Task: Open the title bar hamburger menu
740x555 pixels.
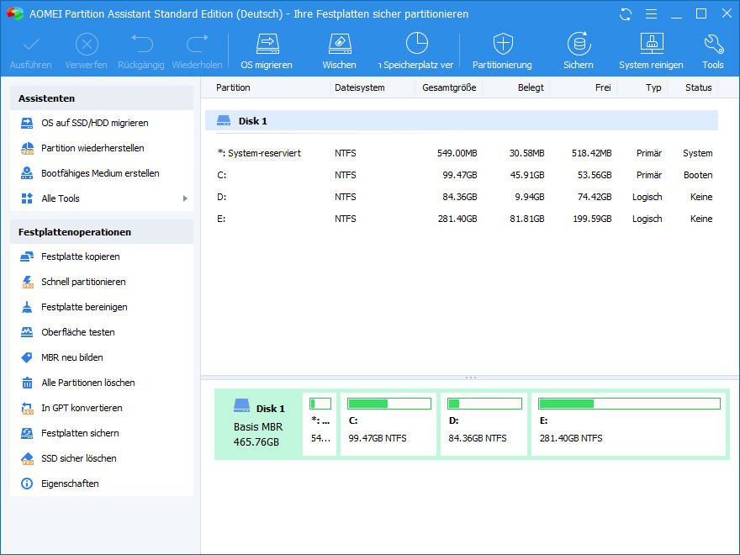Action: coord(650,14)
